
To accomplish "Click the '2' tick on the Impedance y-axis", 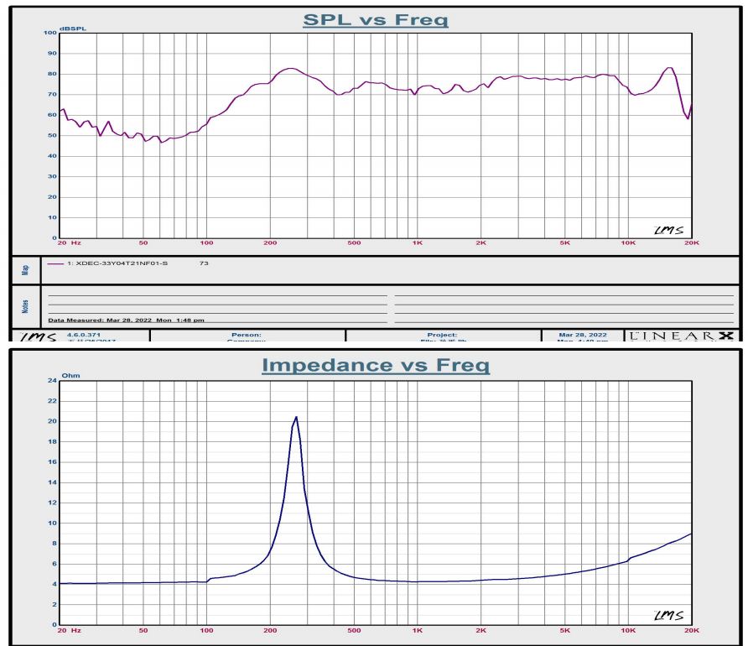I will pyautogui.click(x=55, y=605).
